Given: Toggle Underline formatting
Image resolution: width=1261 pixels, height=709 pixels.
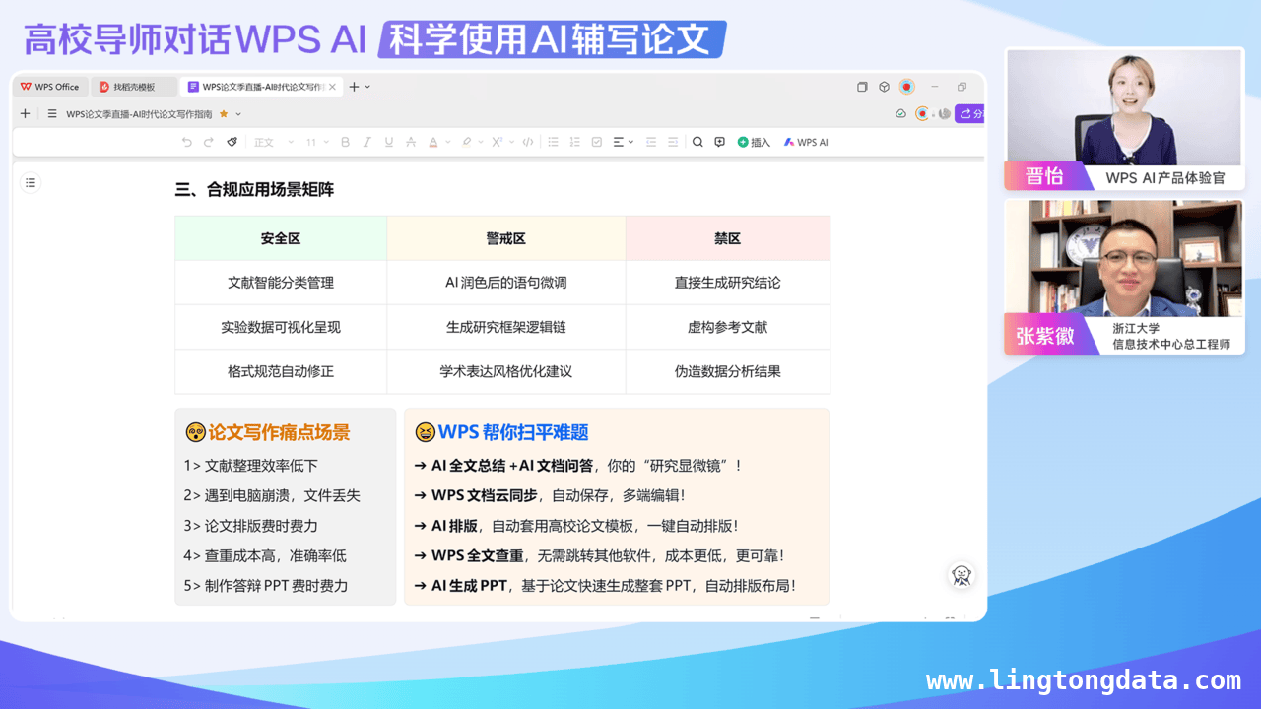Looking at the screenshot, I should click(389, 142).
